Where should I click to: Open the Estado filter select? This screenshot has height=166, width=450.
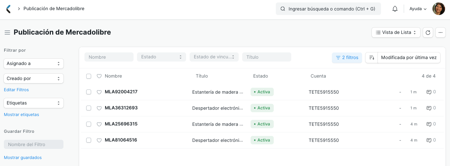point(162,57)
